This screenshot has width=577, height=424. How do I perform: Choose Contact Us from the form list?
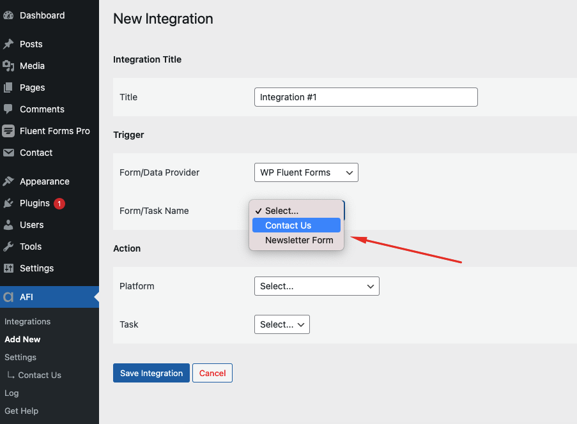point(296,225)
